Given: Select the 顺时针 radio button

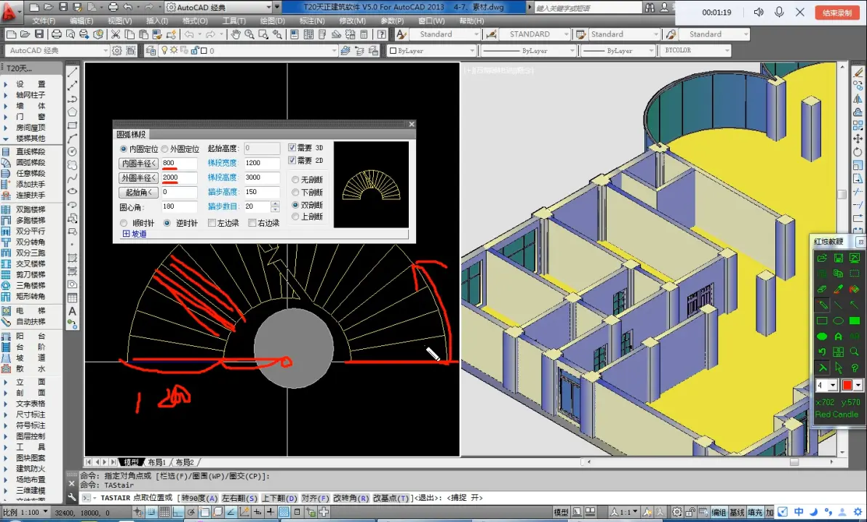Looking at the screenshot, I should click(x=124, y=223).
